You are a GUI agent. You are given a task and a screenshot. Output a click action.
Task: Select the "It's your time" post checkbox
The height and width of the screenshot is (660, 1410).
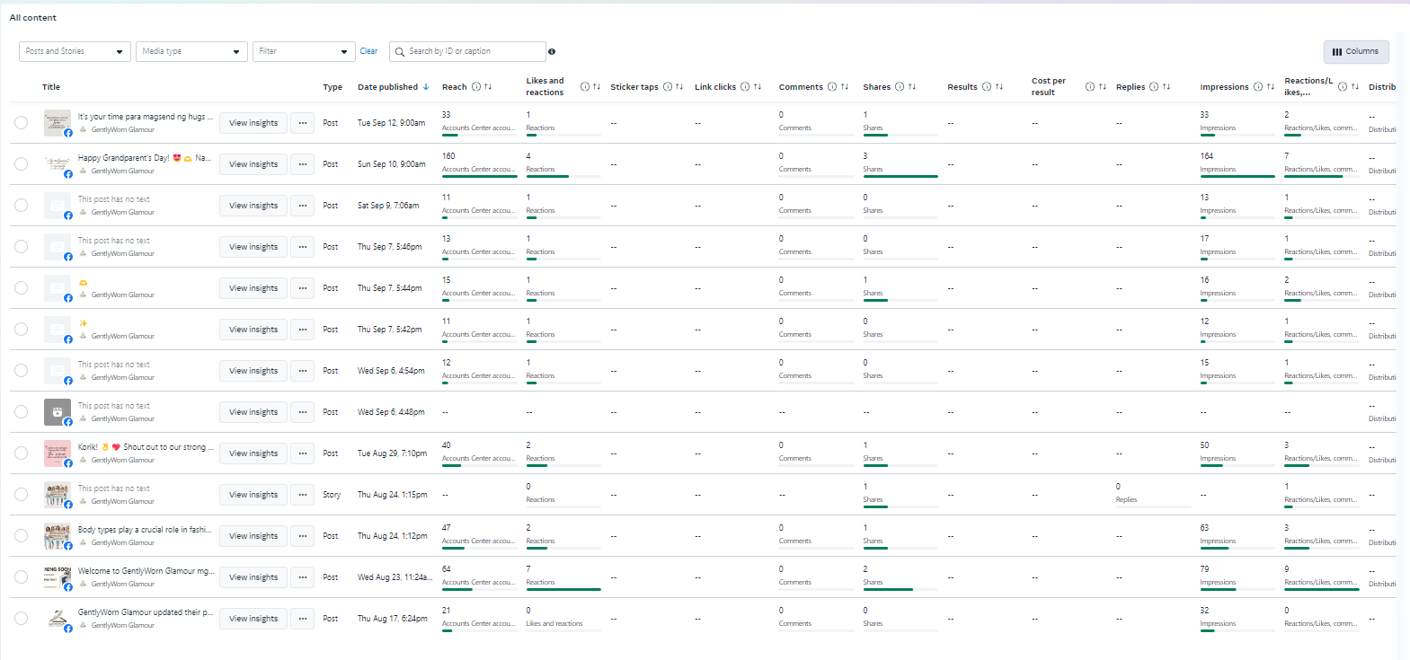(x=21, y=123)
